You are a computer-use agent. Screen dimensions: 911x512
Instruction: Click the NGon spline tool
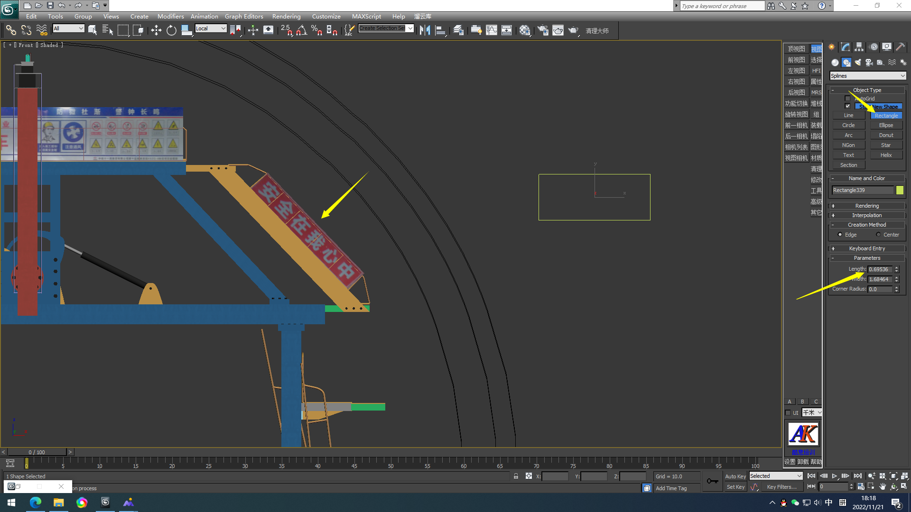848,145
